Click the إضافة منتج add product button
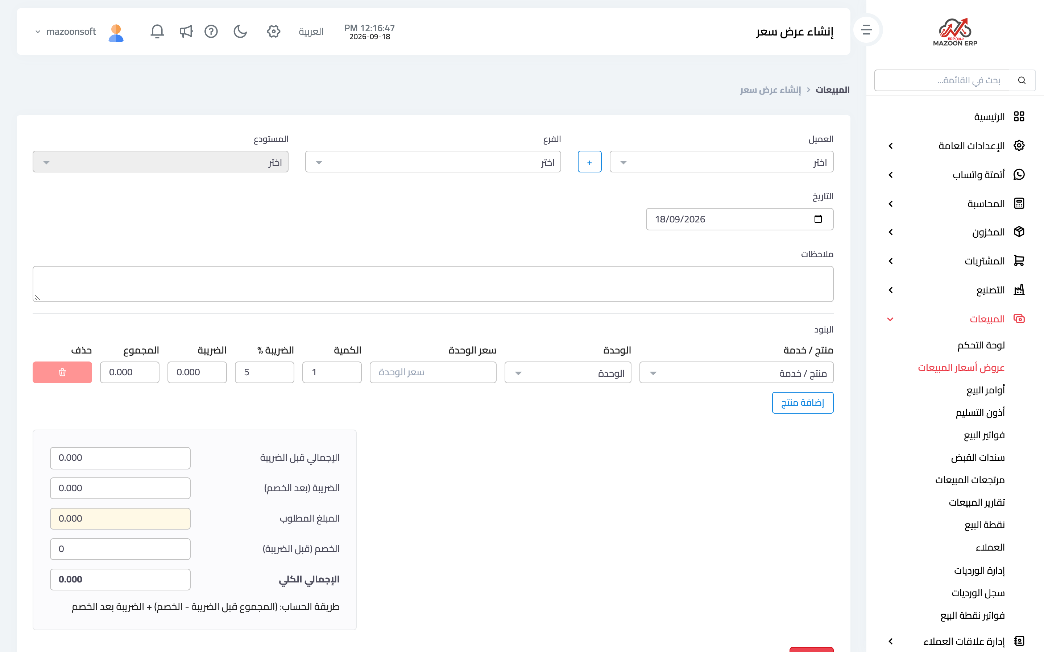 pyautogui.click(x=803, y=402)
